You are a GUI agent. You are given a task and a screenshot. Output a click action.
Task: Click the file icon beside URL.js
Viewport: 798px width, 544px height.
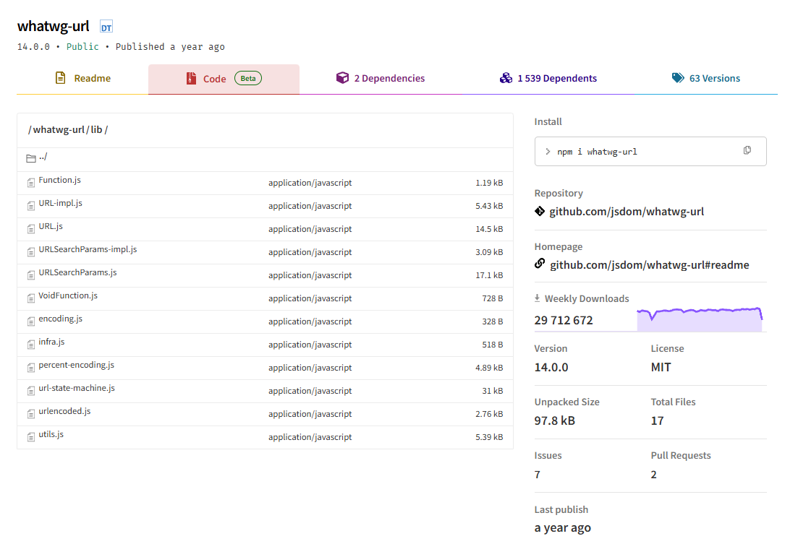point(31,229)
